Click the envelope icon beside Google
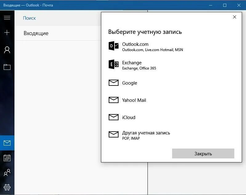Screen dimensions: 246x195 click(114, 83)
